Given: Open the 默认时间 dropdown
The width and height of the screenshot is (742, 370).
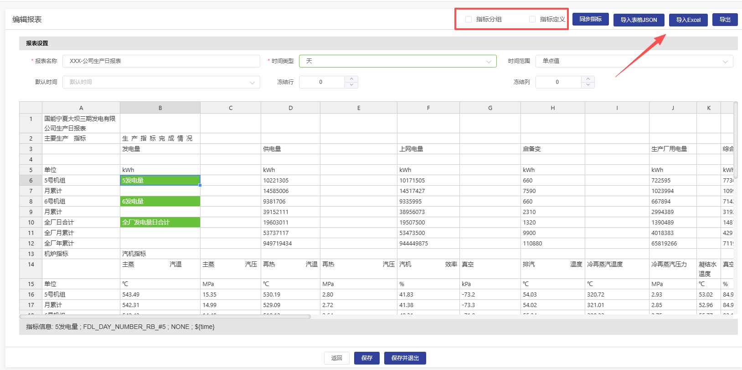Looking at the screenshot, I should point(161,82).
